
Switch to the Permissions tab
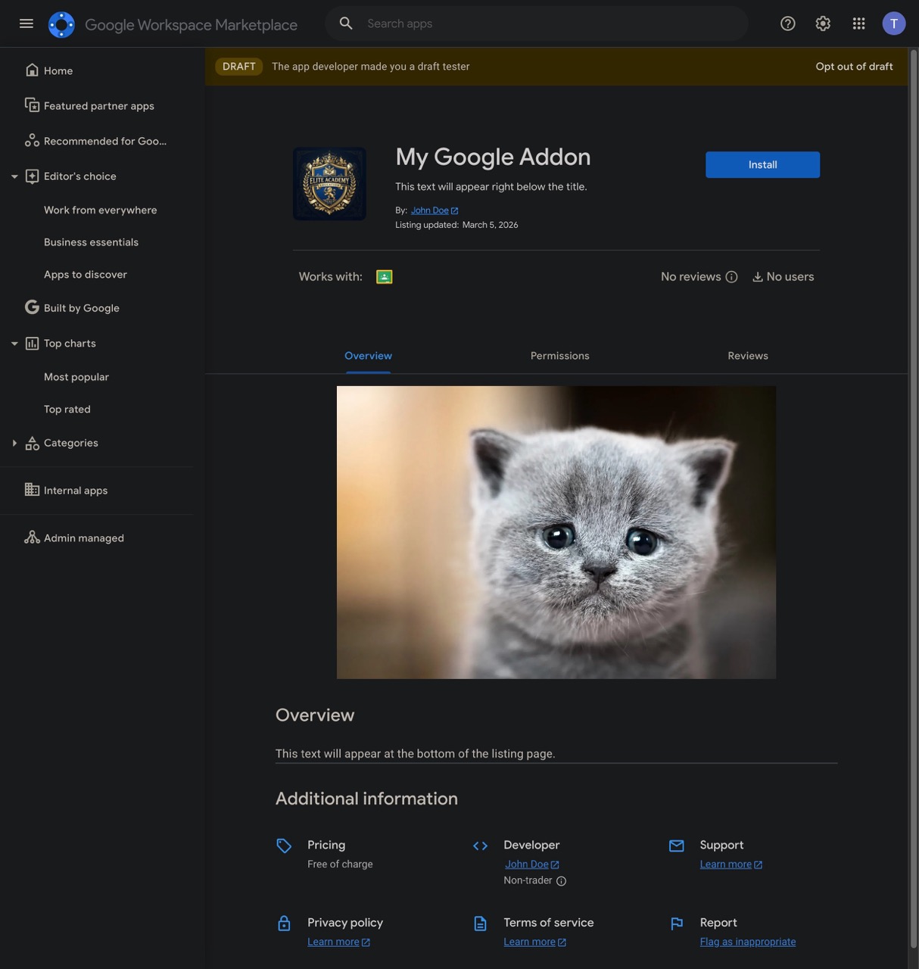pyautogui.click(x=559, y=354)
